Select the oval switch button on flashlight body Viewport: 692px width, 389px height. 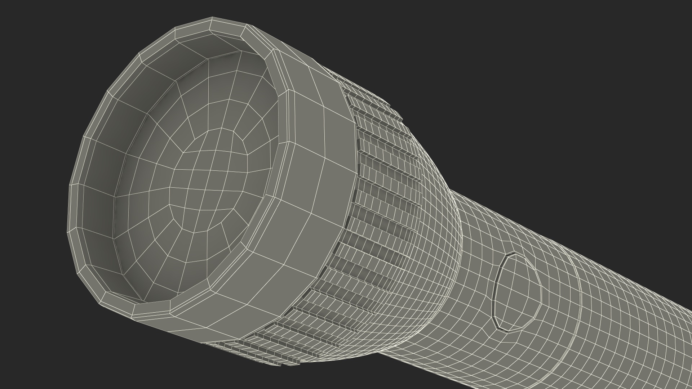coord(516,292)
